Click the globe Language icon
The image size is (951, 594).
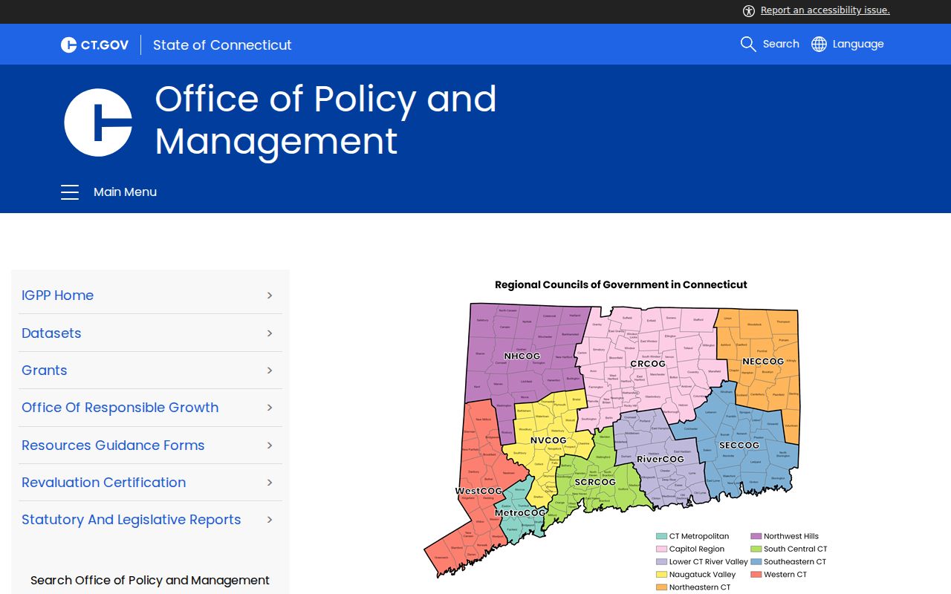(x=819, y=44)
